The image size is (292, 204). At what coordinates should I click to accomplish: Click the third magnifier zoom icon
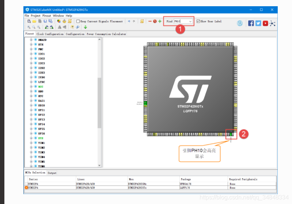pyautogui.click(x=38, y=27)
